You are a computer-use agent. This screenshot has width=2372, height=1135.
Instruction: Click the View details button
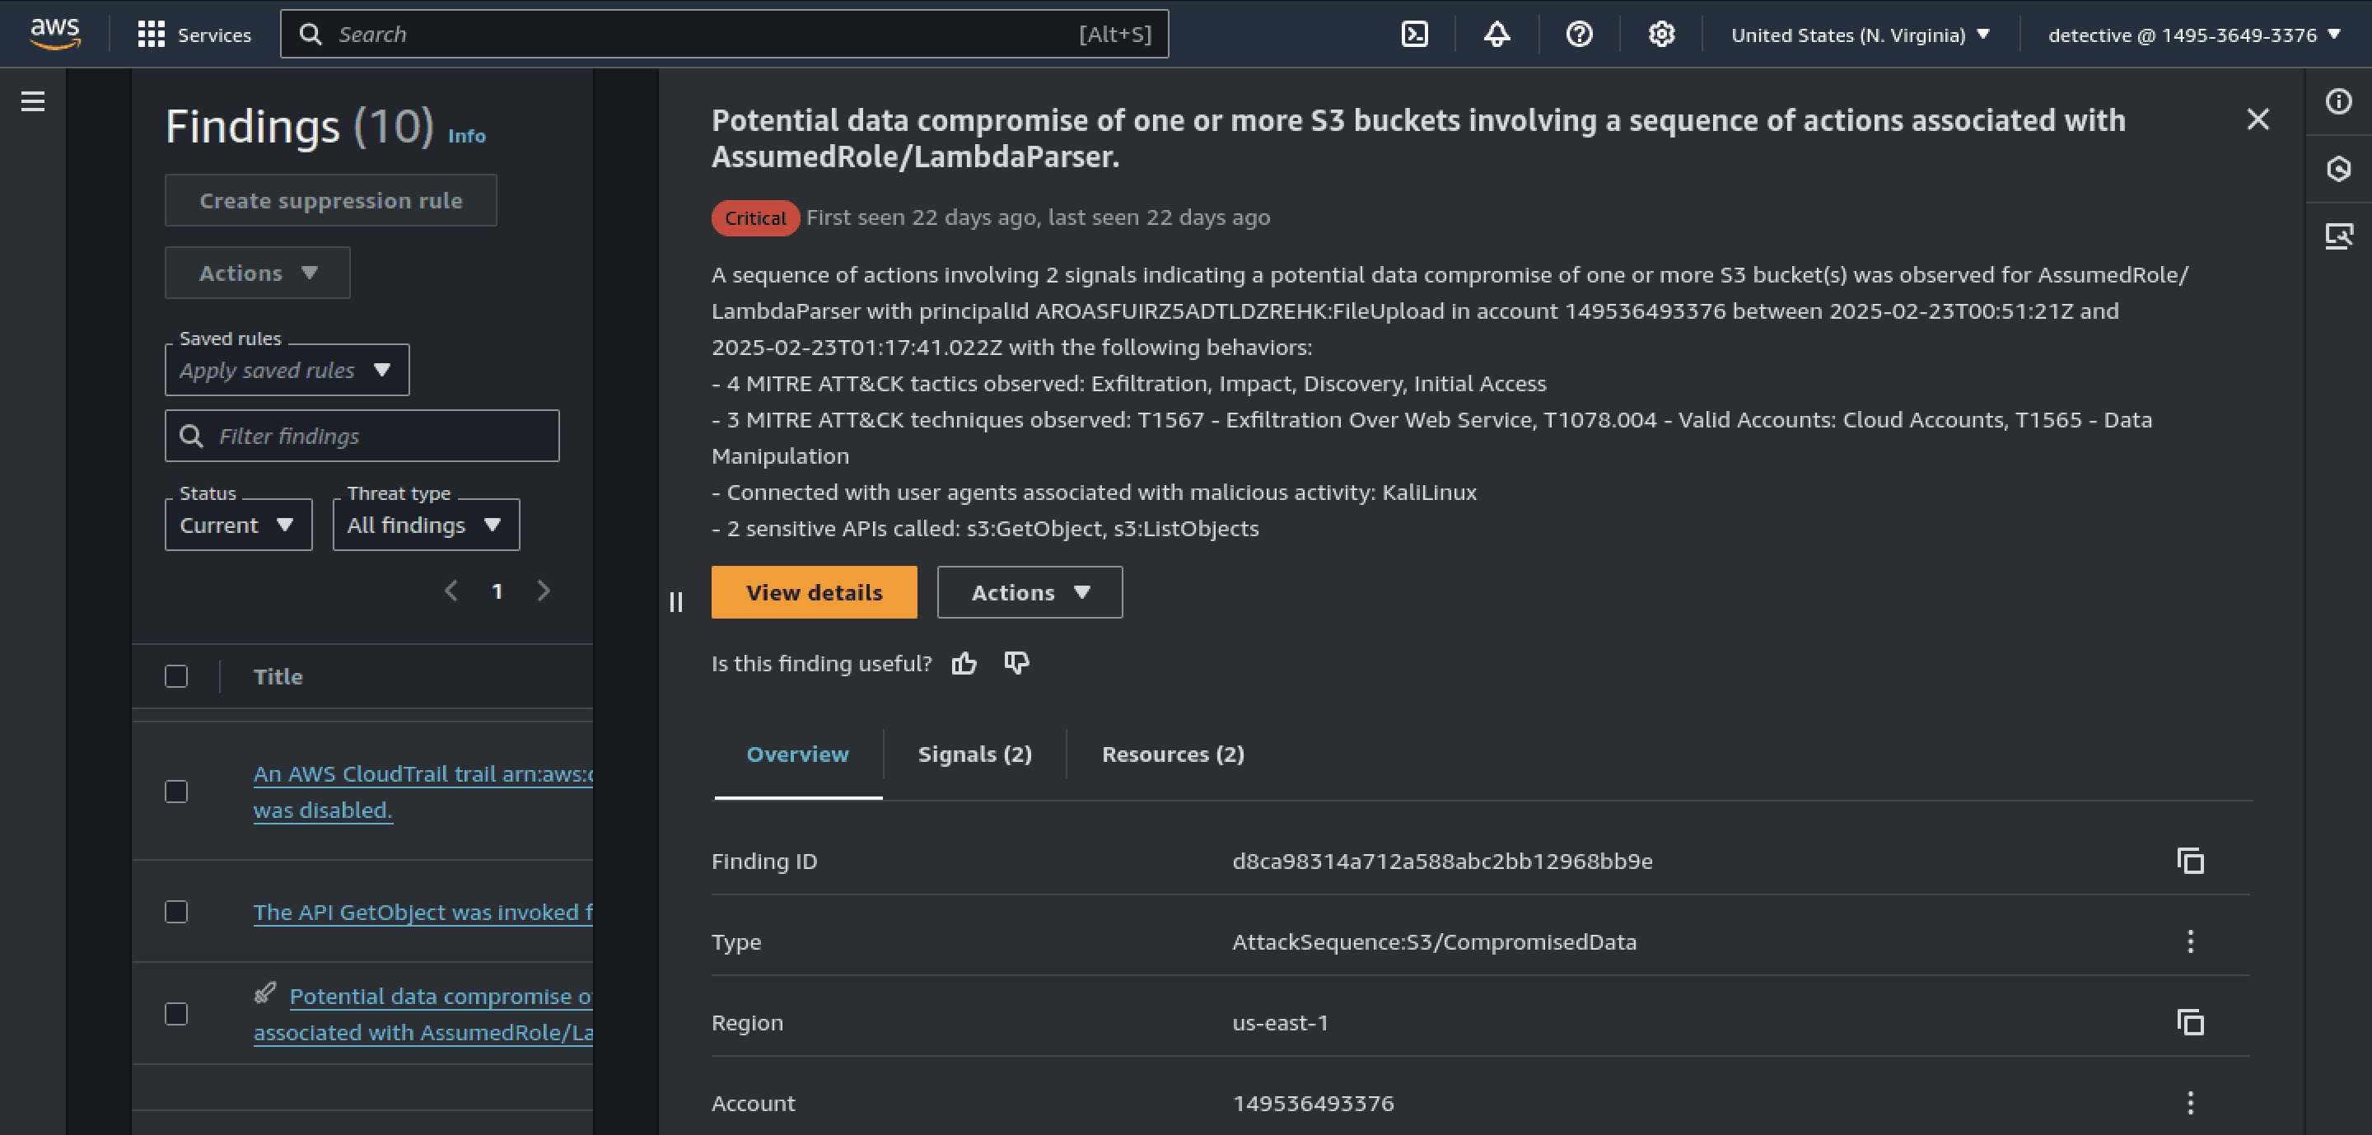(814, 592)
